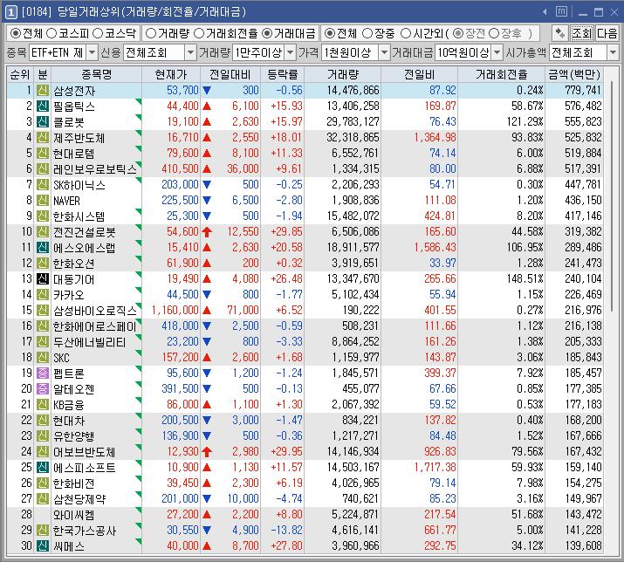Click 한화시스템 volume 15,482,072 cell

pyautogui.click(x=343, y=216)
